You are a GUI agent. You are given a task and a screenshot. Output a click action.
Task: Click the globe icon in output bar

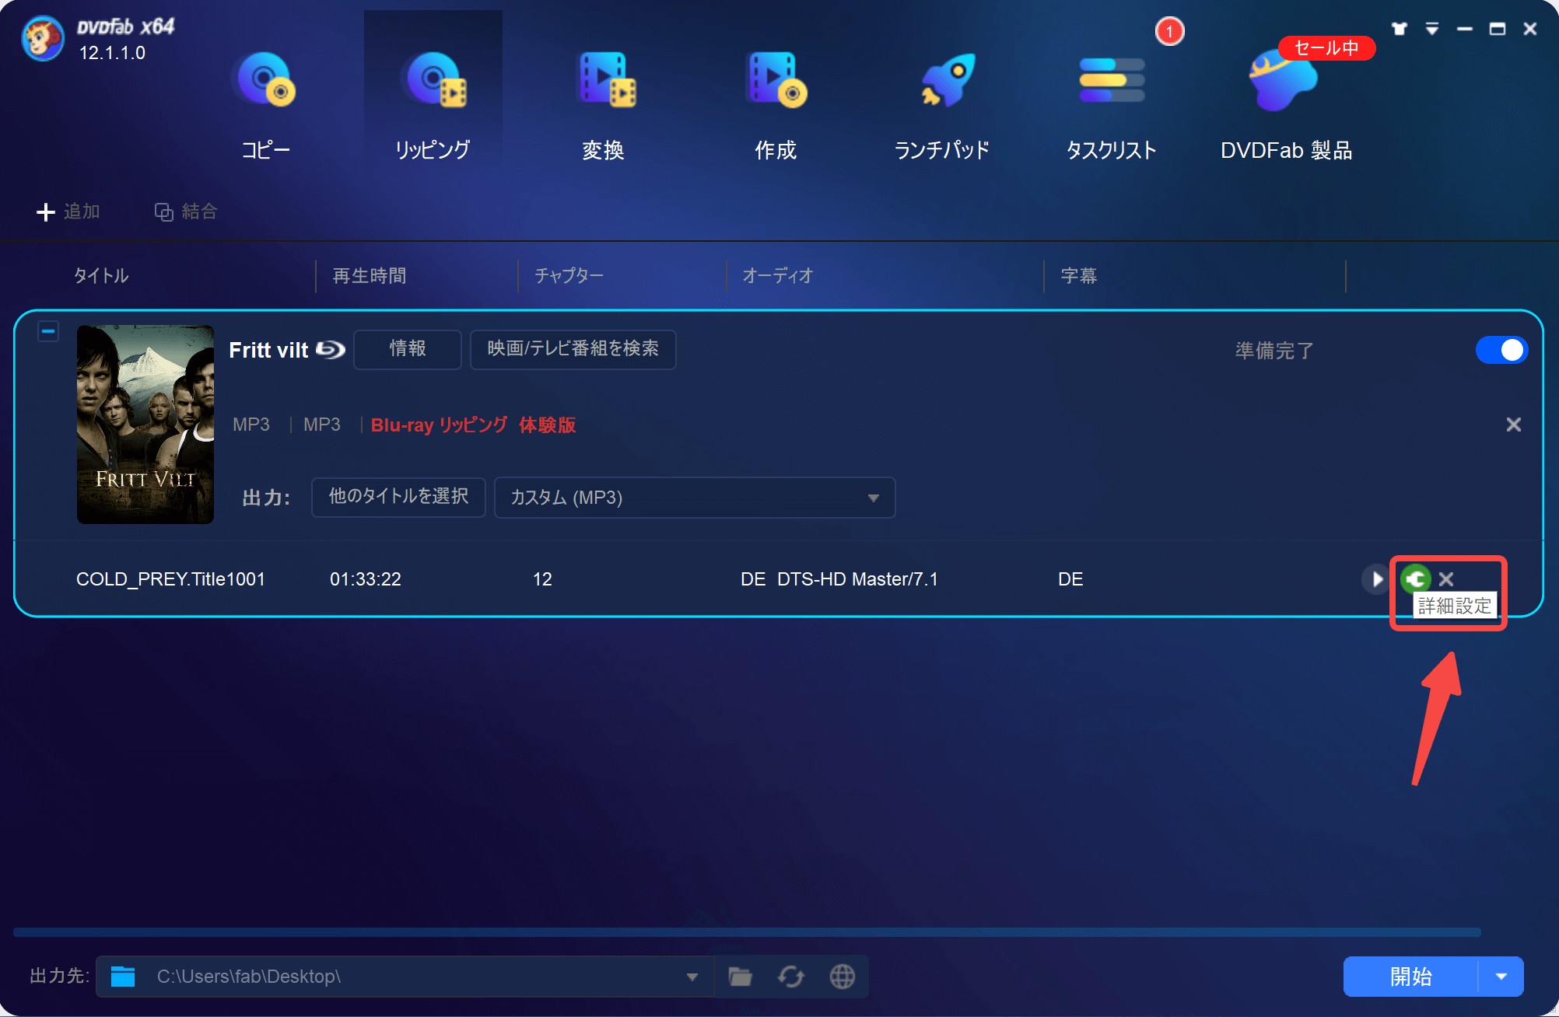[842, 977]
